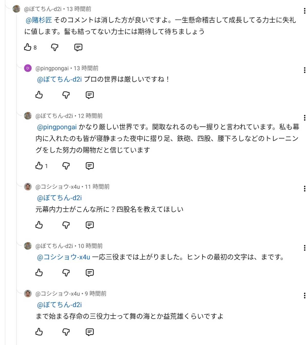
Task: Reply to the 10 時間前 comment
Action: click(90, 272)
